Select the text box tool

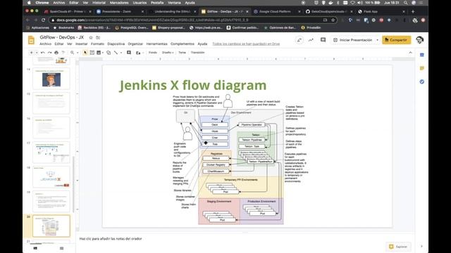click(92, 53)
